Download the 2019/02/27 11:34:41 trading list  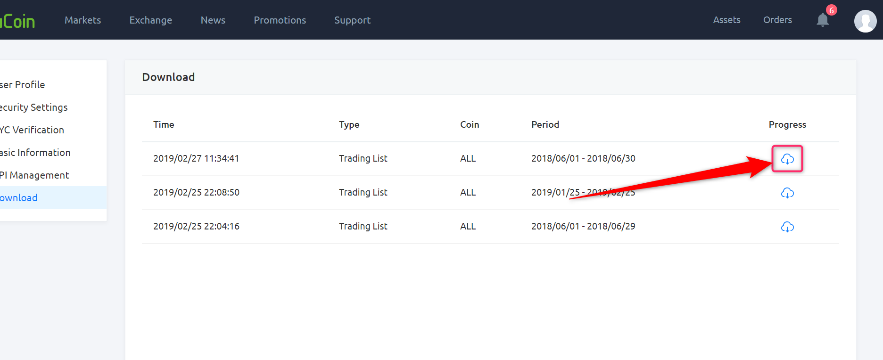pos(787,159)
